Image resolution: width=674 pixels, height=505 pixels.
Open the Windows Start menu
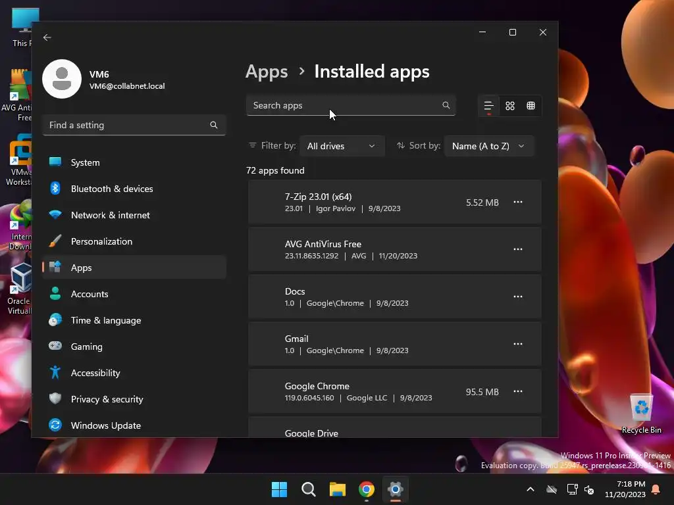coord(279,489)
